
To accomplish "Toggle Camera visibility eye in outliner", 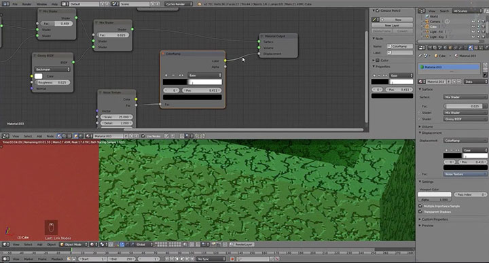I will click(x=473, y=22).
